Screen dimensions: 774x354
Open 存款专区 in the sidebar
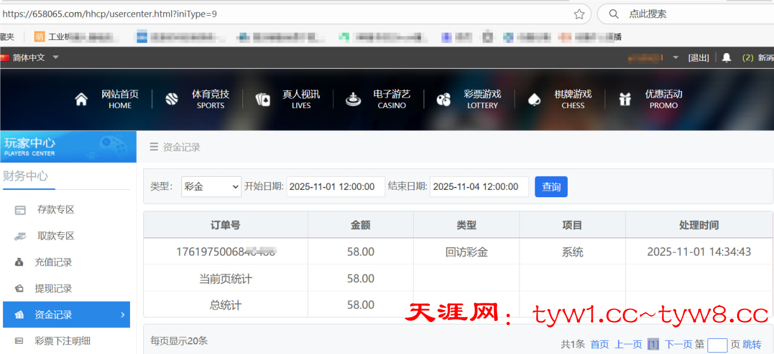click(56, 210)
